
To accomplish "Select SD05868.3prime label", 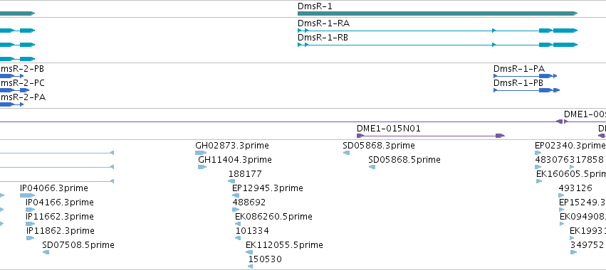I will 379,146.
